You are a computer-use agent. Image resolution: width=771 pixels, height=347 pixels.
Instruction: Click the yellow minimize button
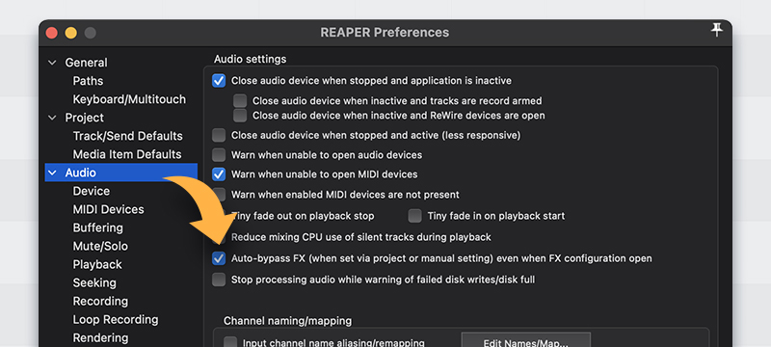(70, 33)
